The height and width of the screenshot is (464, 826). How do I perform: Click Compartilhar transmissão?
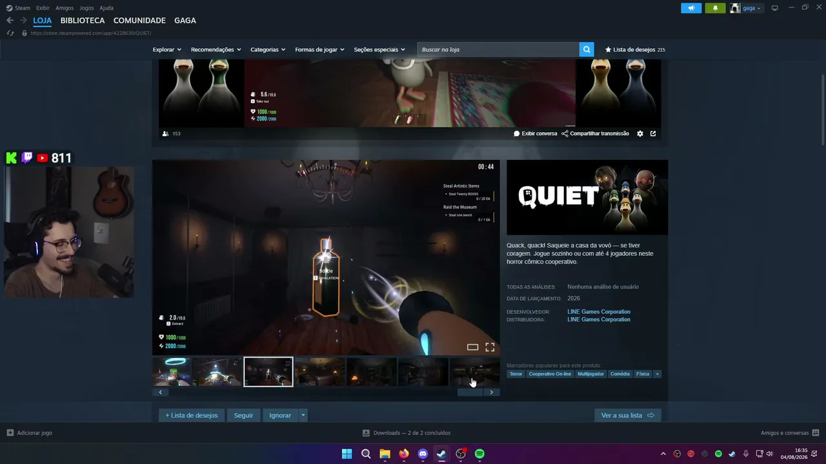pyautogui.click(x=595, y=133)
